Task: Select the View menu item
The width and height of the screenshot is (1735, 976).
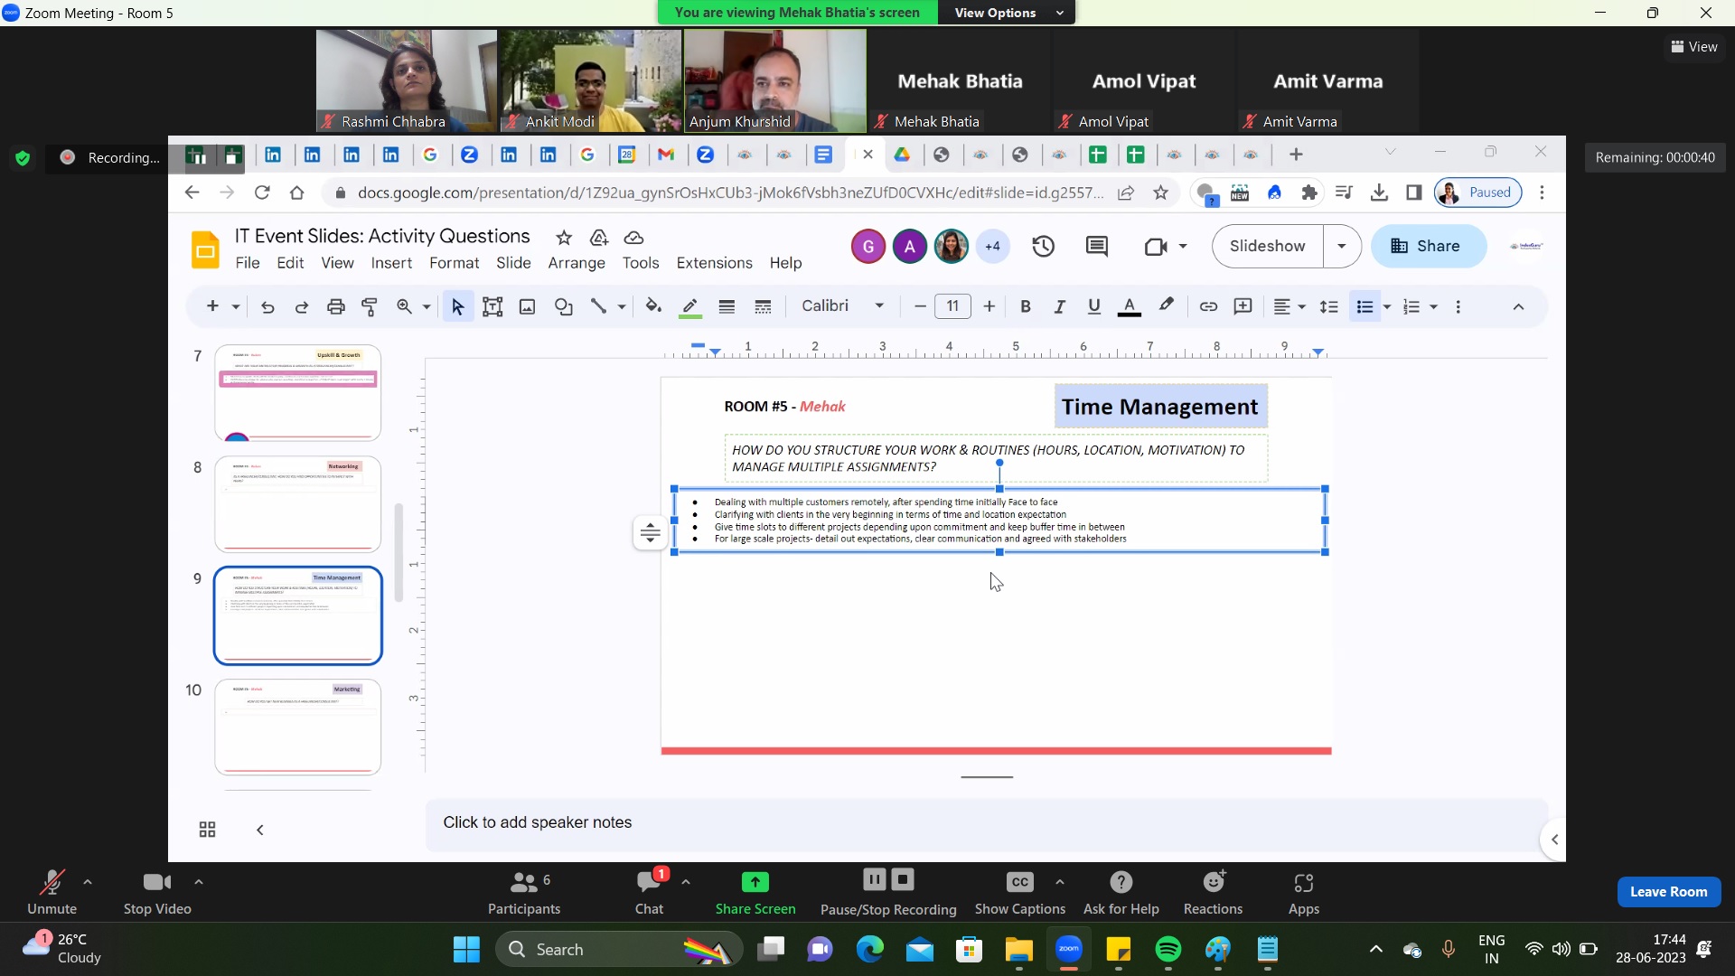Action: click(337, 262)
